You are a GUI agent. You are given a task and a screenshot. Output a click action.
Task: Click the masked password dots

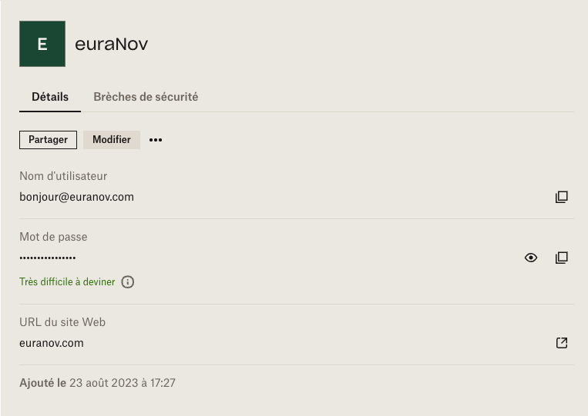tap(48, 258)
